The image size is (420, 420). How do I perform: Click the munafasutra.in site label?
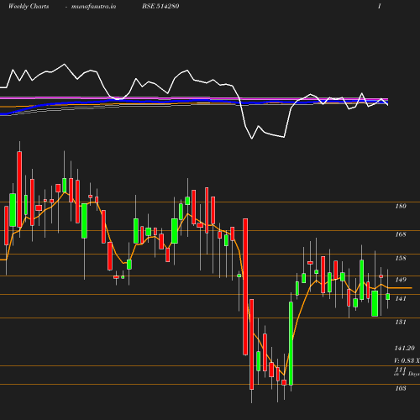93,6
